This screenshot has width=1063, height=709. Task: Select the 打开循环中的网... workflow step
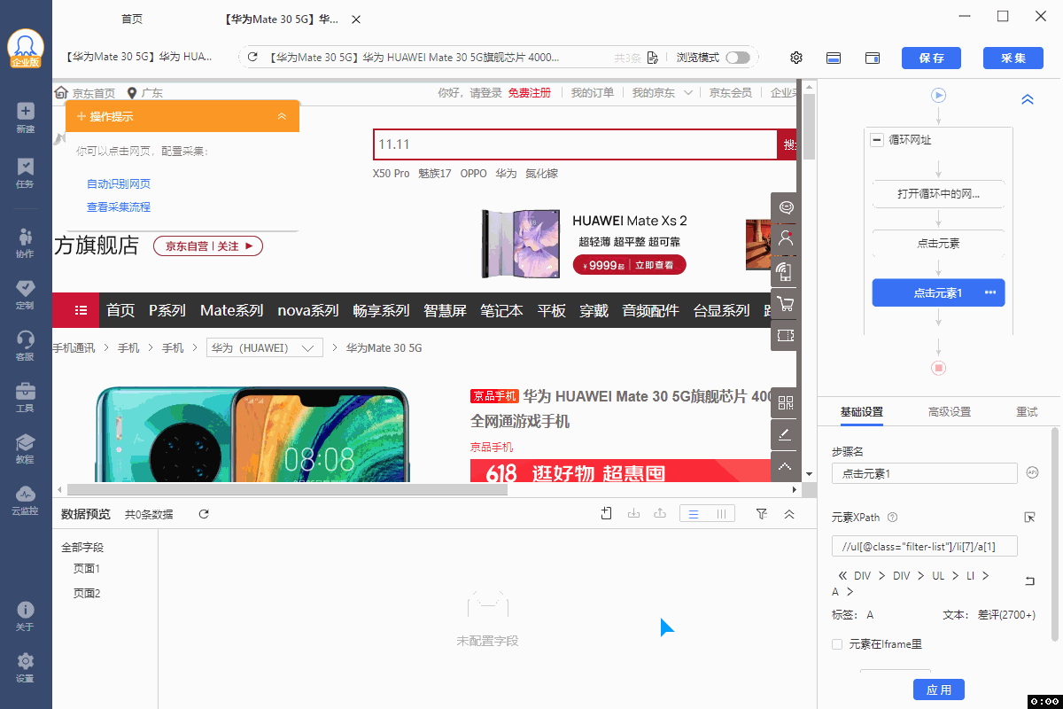point(939,194)
